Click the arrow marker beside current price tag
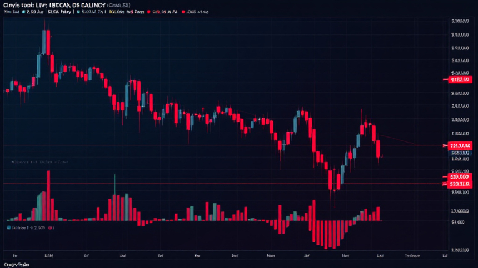 445,146
